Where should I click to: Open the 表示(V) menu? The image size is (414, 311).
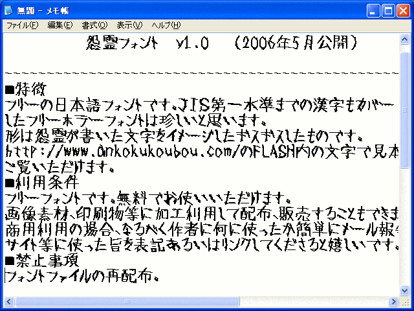tap(129, 25)
